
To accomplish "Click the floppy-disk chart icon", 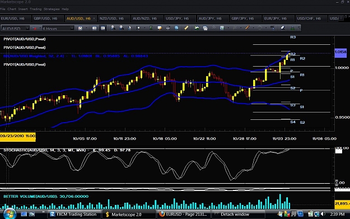I will coord(222,28).
